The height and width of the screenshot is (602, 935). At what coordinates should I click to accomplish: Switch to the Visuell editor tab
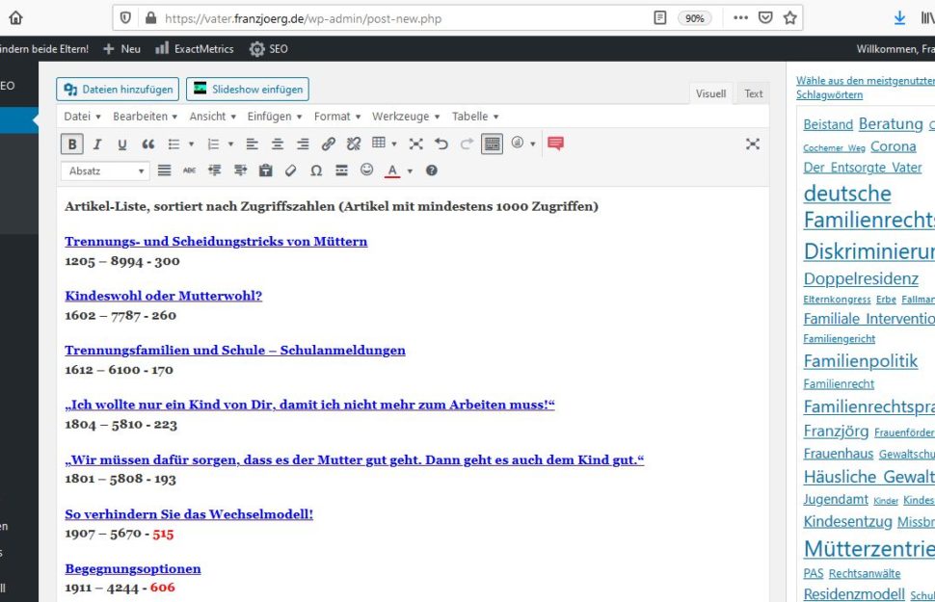710,93
